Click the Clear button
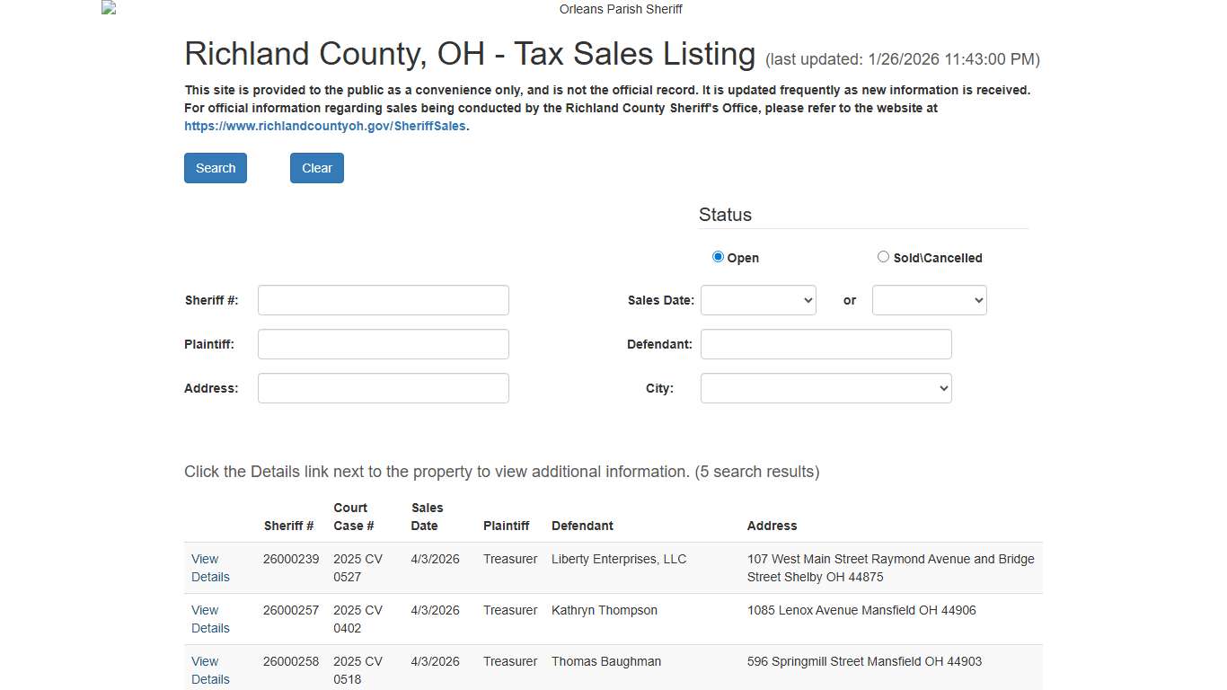The width and height of the screenshot is (1227, 690). pyautogui.click(x=316, y=167)
